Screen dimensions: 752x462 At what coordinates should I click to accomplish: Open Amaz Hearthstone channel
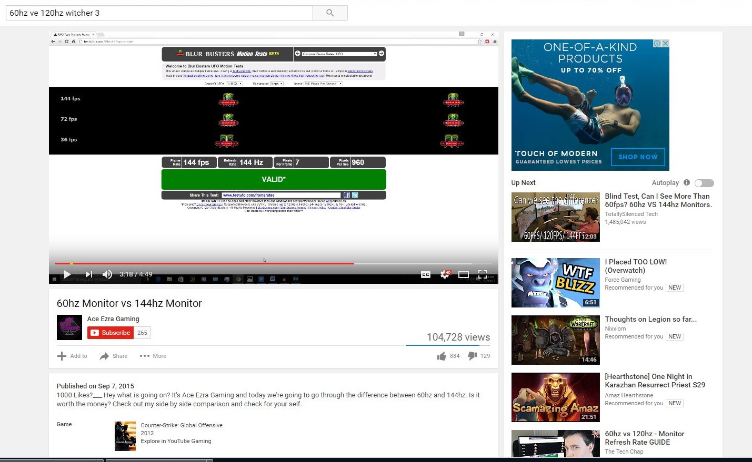(629, 395)
